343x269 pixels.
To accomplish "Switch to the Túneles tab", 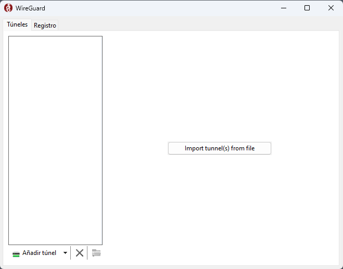I will pos(17,24).
